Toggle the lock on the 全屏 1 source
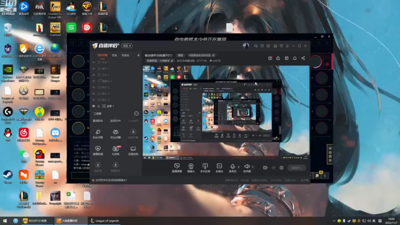 tap(98, 106)
